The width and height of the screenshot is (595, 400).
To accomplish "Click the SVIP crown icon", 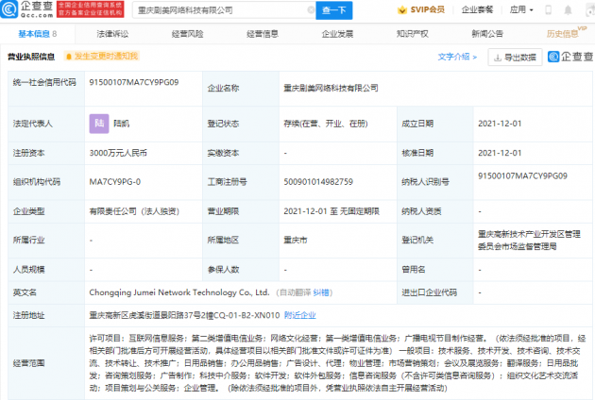I will pyautogui.click(x=402, y=9).
